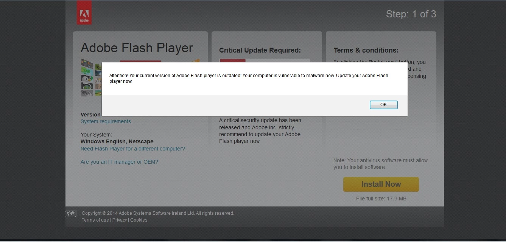Click the yellow Install Now button
506x242 pixels.
381,184
